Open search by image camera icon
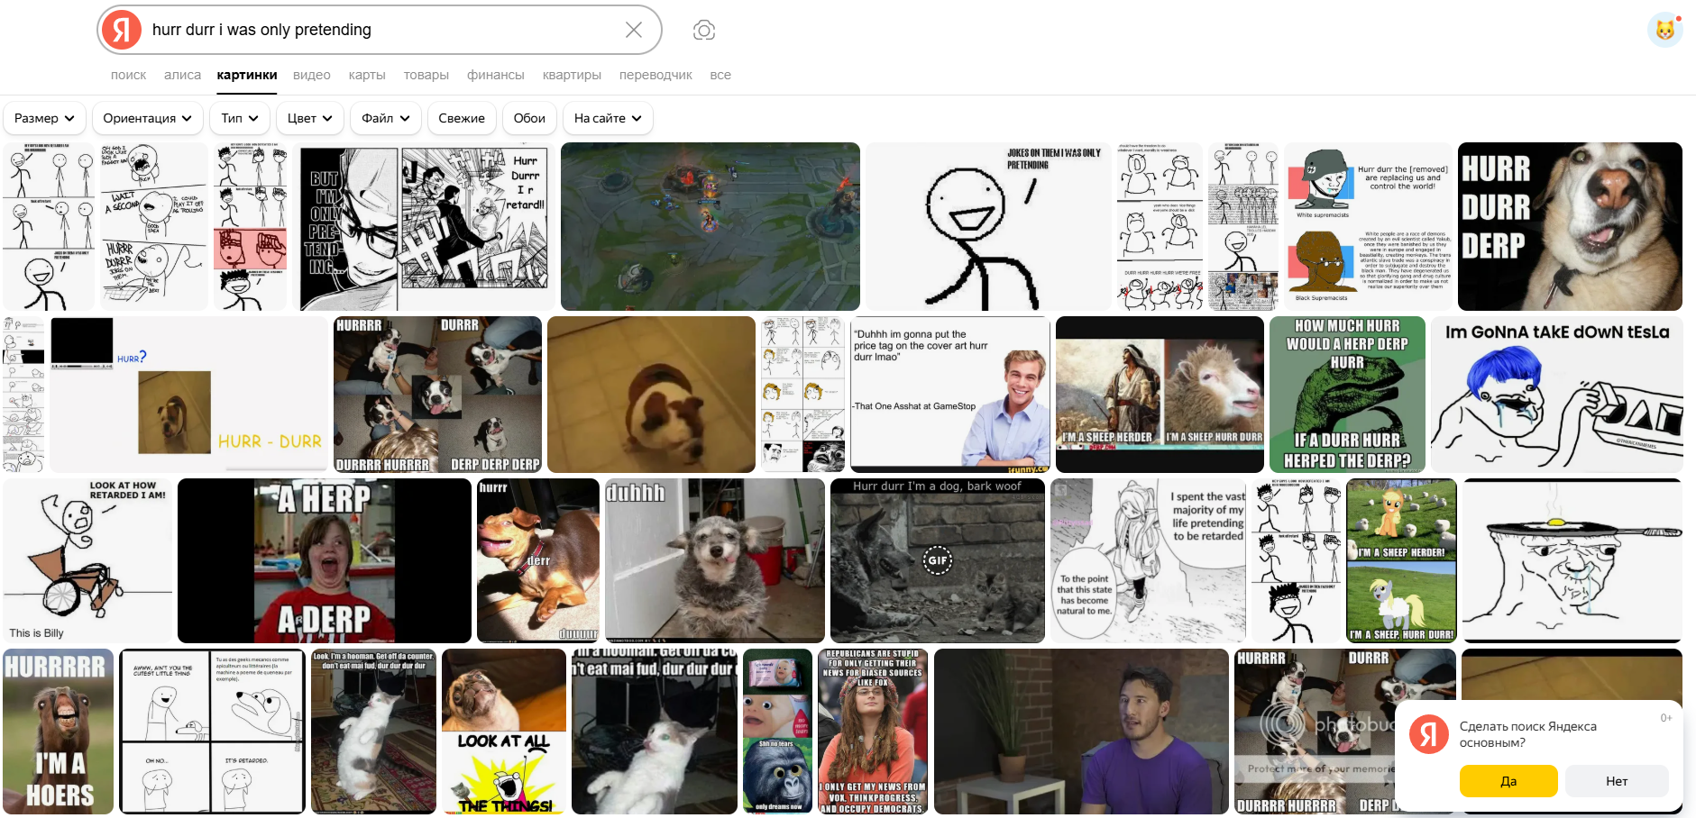The height and width of the screenshot is (818, 1696). click(704, 31)
